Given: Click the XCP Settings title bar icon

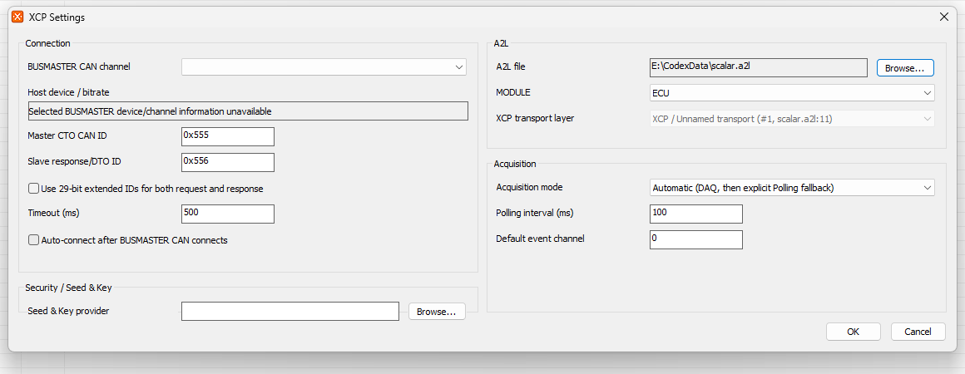Looking at the screenshot, I should click(17, 17).
